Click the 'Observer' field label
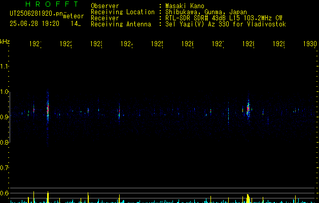Image resolution: width=319 pixels, height=203 pixels. coord(105,6)
